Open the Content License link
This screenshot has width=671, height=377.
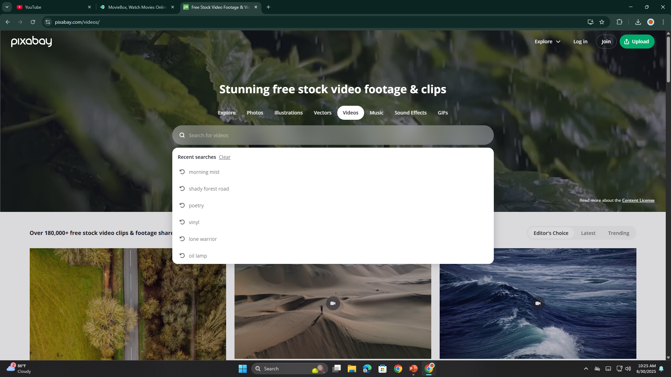coord(638,200)
